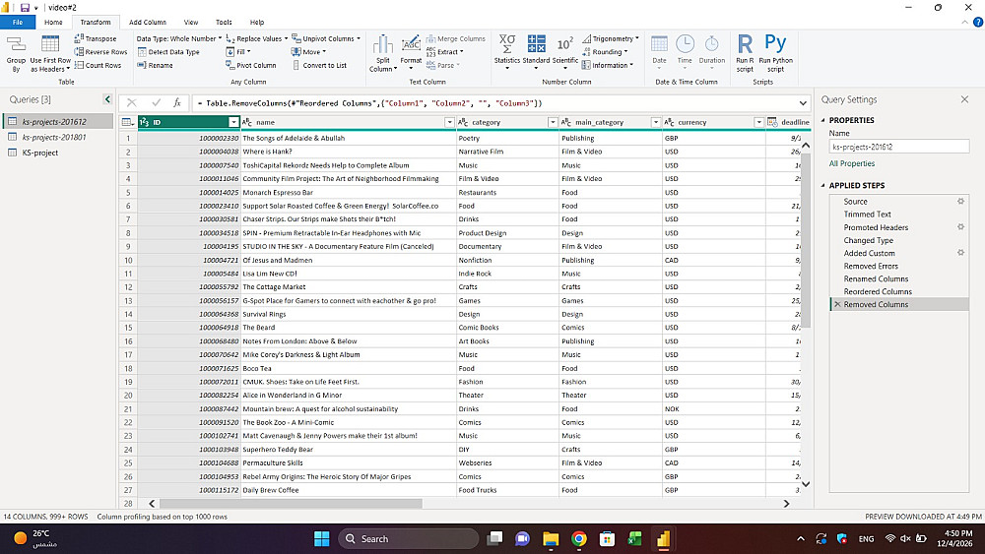Switch to the Add Column tab
Image resolution: width=985 pixels, height=554 pixels.
[148, 22]
